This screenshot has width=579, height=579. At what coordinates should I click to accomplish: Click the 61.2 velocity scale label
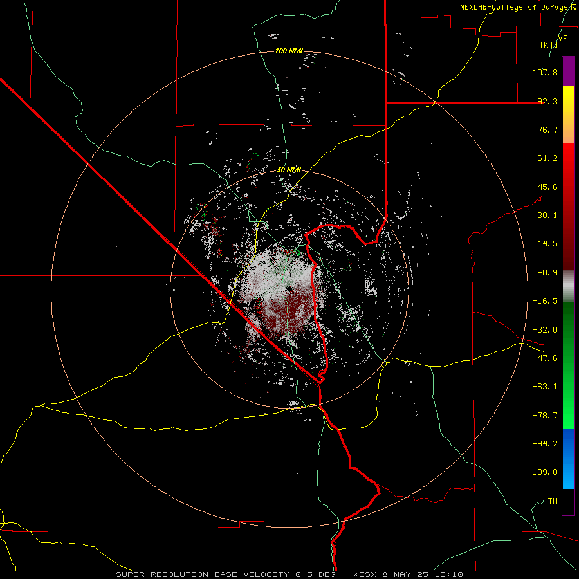click(x=547, y=158)
